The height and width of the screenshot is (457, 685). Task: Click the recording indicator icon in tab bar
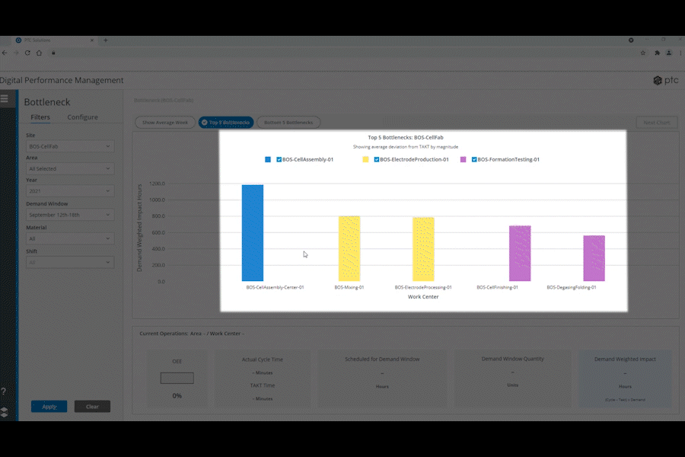631,40
